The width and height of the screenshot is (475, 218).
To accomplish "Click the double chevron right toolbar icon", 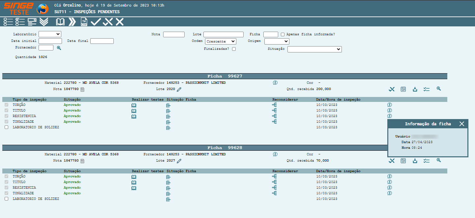I will (x=72, y=22).
